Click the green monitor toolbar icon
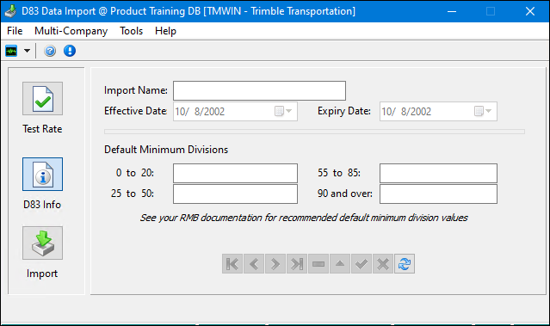This screenshot has height=326, width=550. [x=11, y=51]
